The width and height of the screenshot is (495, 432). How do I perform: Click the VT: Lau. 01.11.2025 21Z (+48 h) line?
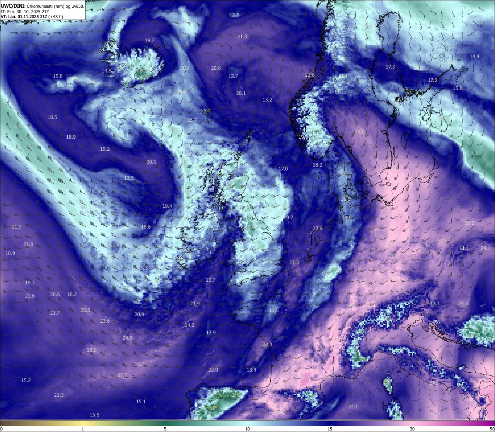point(32,17)
